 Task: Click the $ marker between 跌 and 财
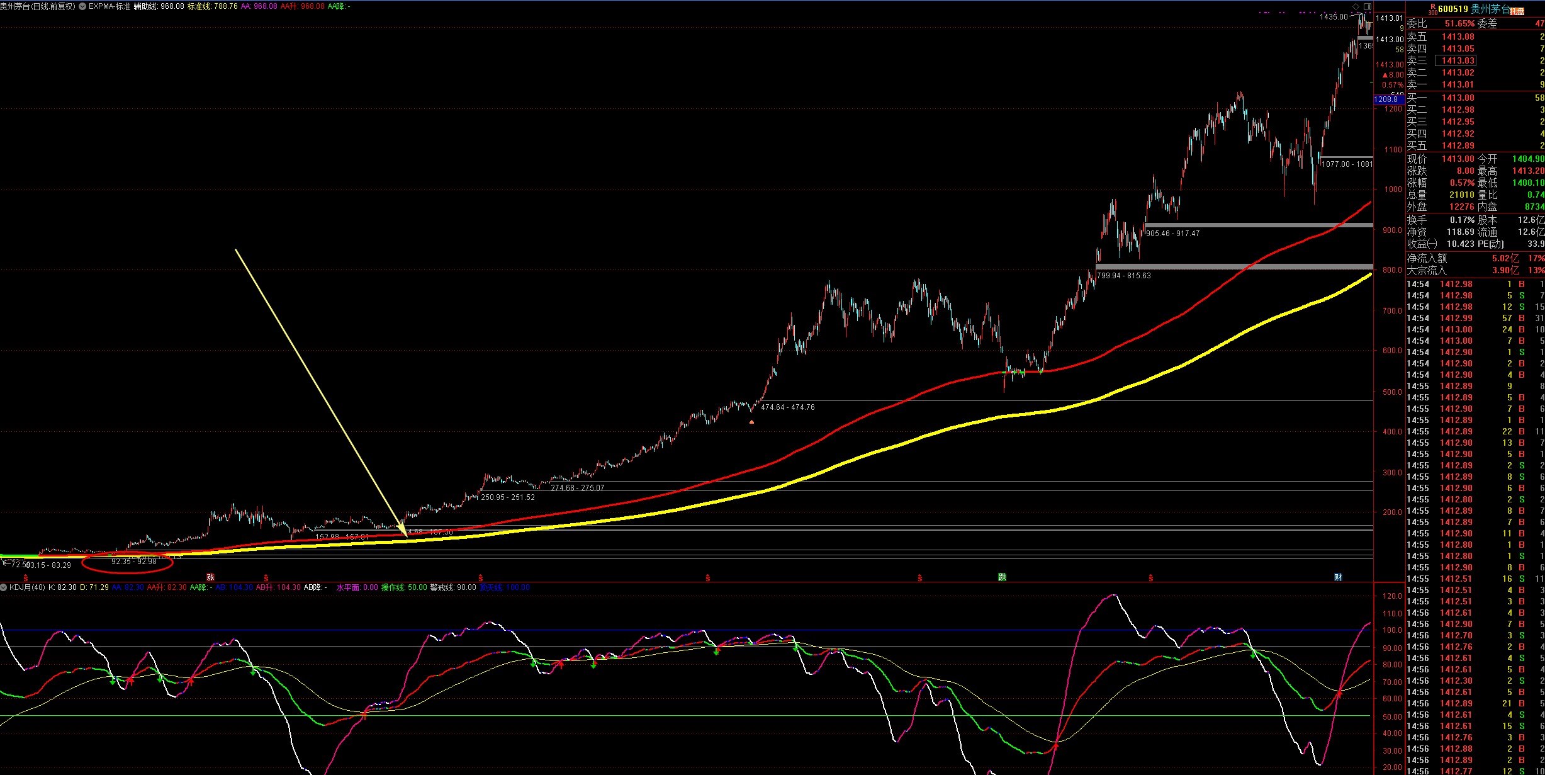tap(1151, 577)
